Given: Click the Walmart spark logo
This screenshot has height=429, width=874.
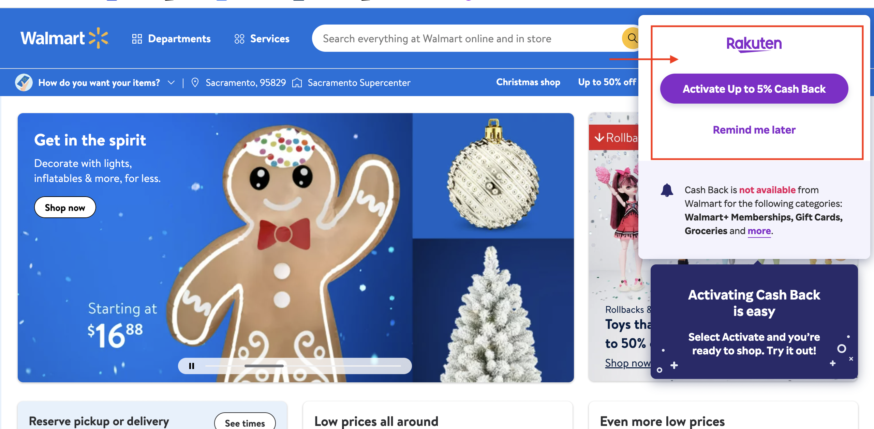Looking at the screenshot, I should 99,38.
